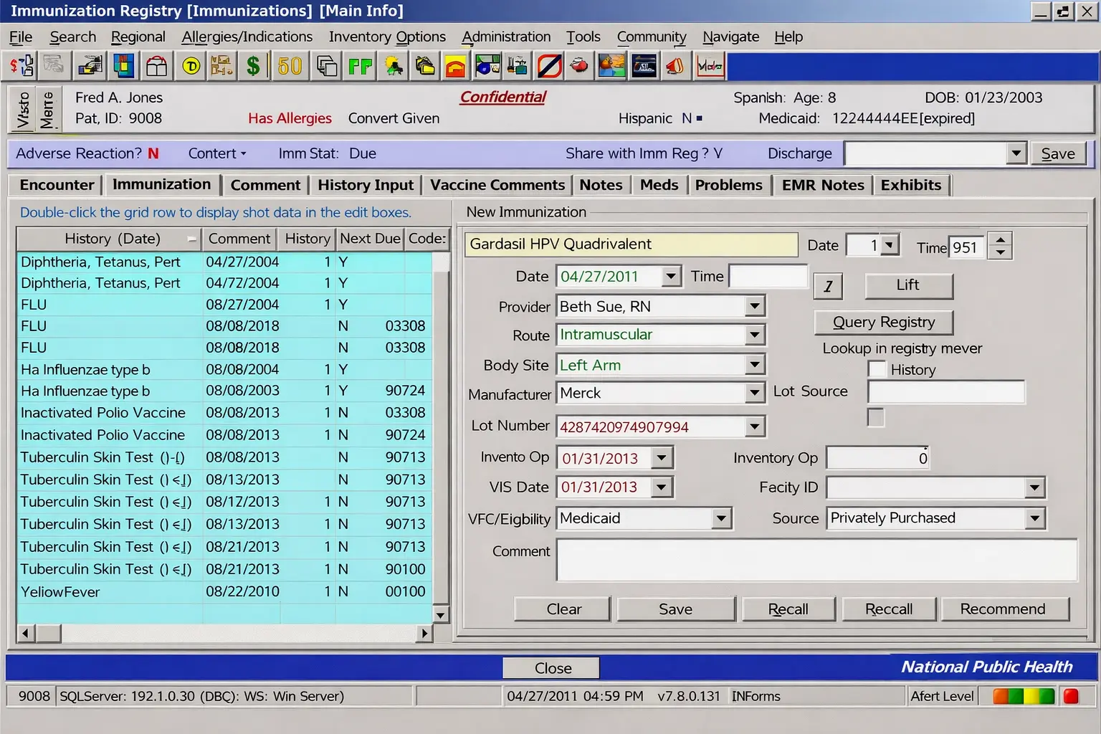
Task: Open the Provider dropdown for Beth Sue
Action: pyautogui.click(x=754, y=306)
